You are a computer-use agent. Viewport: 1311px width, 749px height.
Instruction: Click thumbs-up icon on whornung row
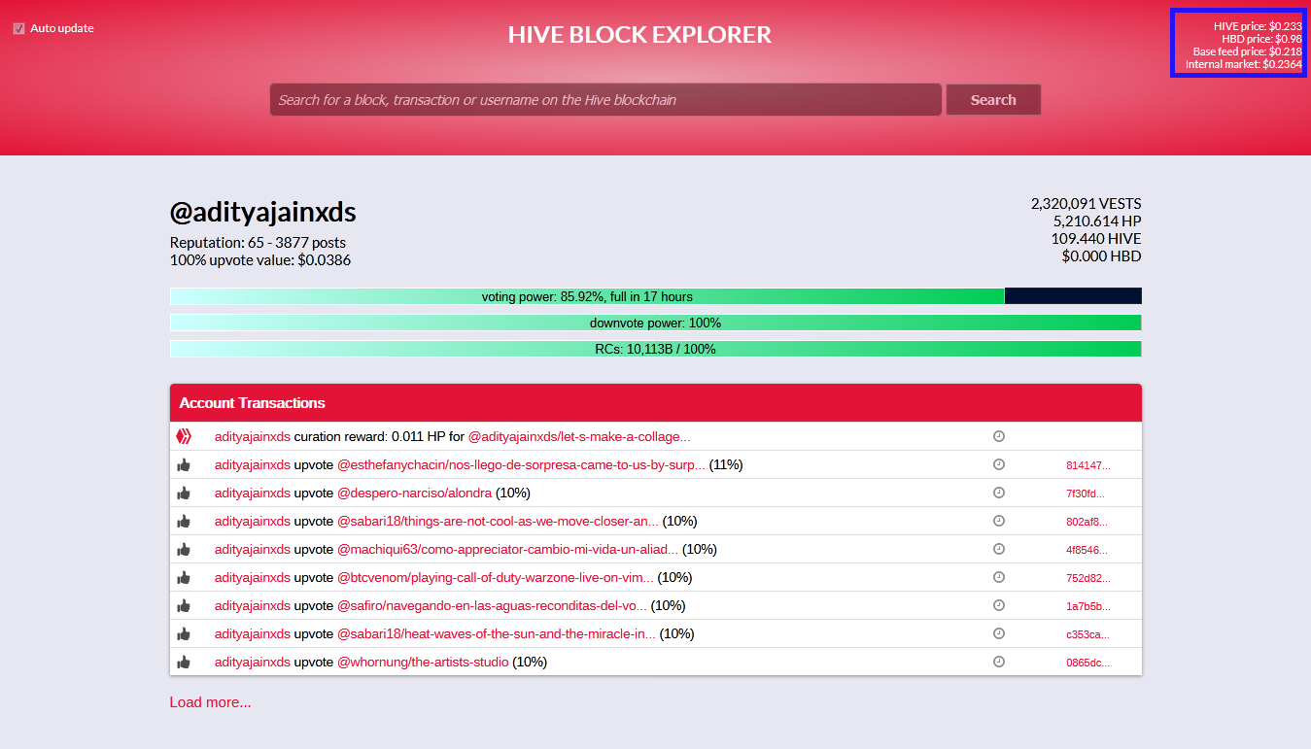click(x=184, y=663)
